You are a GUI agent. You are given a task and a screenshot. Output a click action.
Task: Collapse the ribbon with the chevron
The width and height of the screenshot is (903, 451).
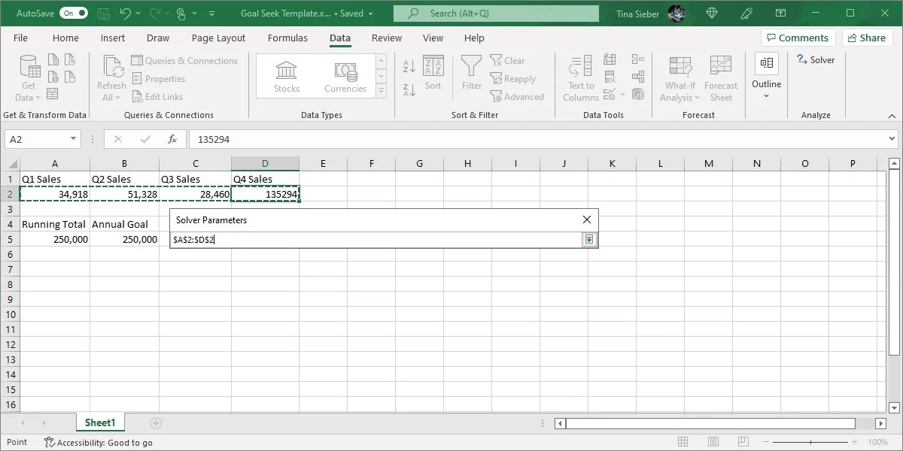coord(892,116)
